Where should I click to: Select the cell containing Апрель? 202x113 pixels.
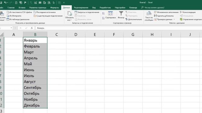[x=35, y=58]
